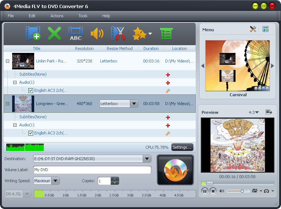Open the Tools menu
The height and width of the screenshot is (209, 281).
(x=83, y=16)
